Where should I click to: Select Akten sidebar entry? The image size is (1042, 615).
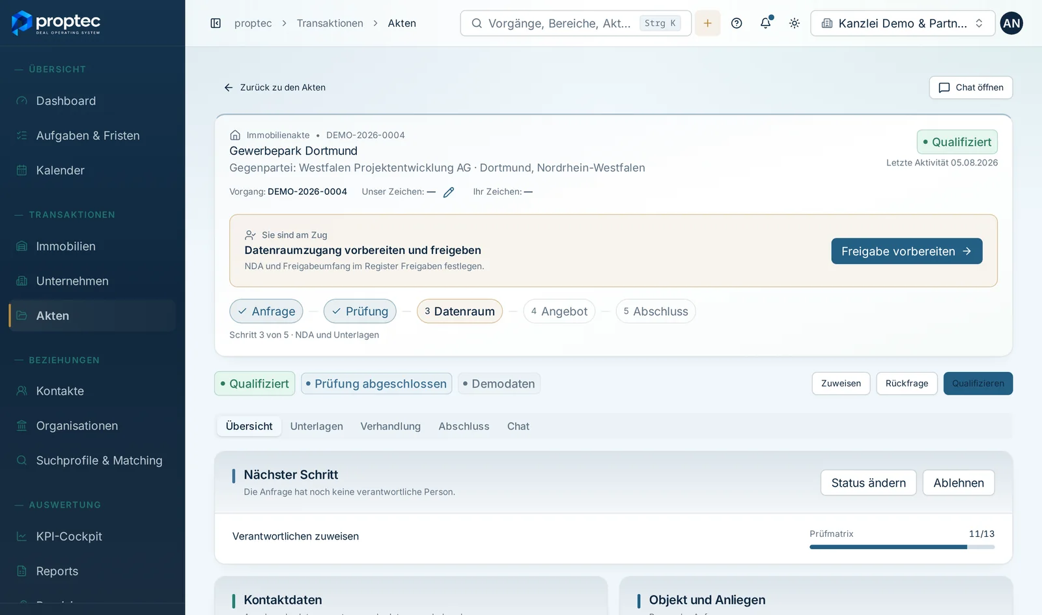point(92,315)
